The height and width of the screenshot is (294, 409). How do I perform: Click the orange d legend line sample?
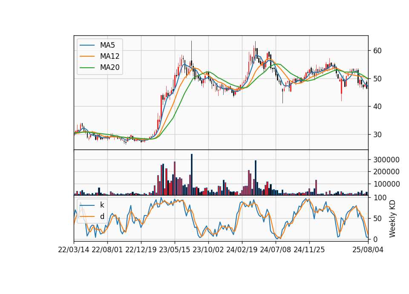(x=87, y=216)
